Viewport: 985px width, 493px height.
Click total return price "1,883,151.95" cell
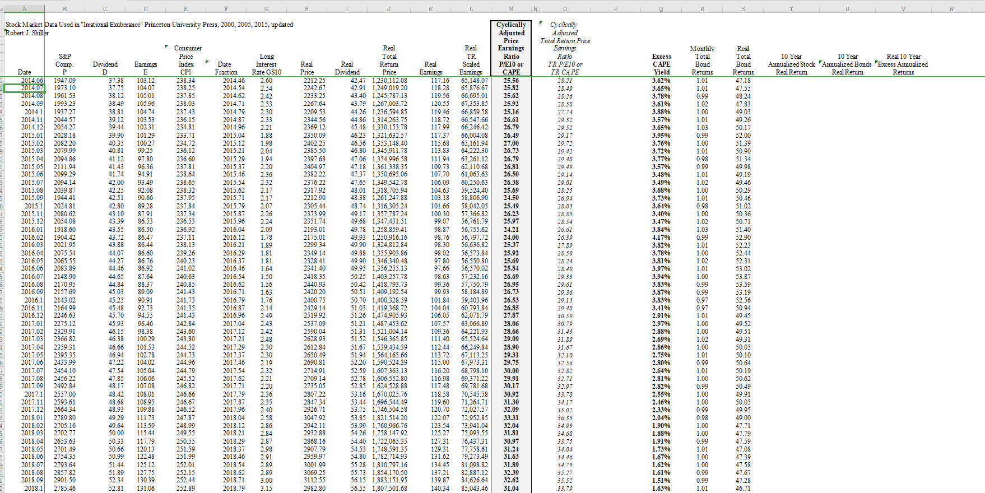[389, 480]
